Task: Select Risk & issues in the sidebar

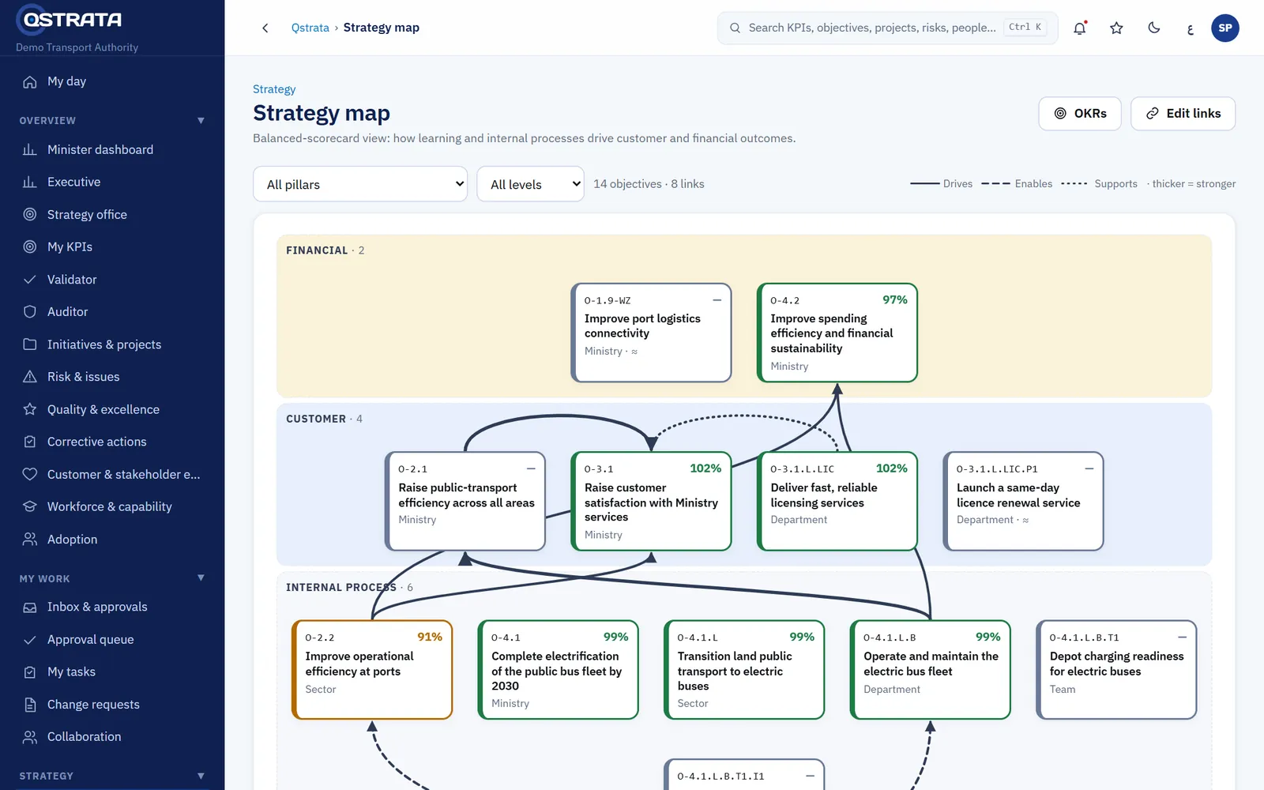Action: pos(112,377)
